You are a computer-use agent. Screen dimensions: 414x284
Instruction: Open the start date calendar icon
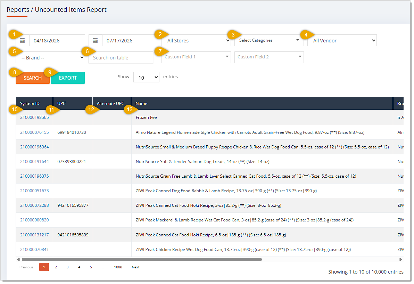(23, 40)
